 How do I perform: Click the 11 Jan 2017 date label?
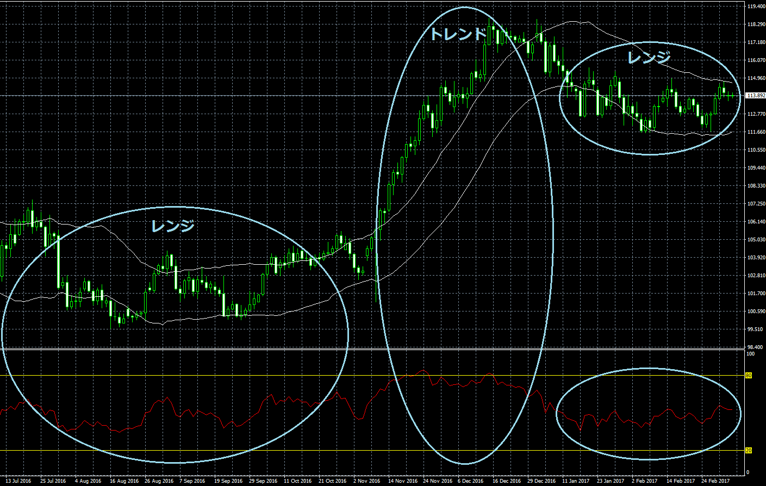pyautogui.click(x=576, y=481)
